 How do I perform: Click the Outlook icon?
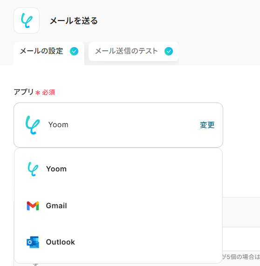tap(33, 242)
